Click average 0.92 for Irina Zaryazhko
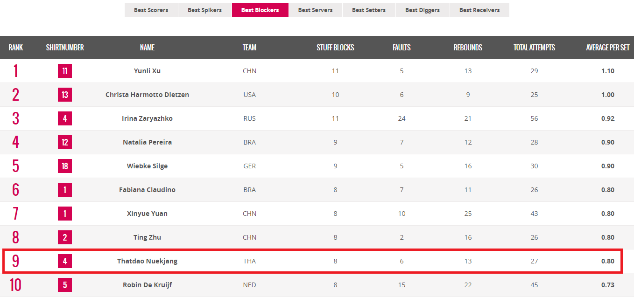The image size is (634, 297). (x=608, y=118)
